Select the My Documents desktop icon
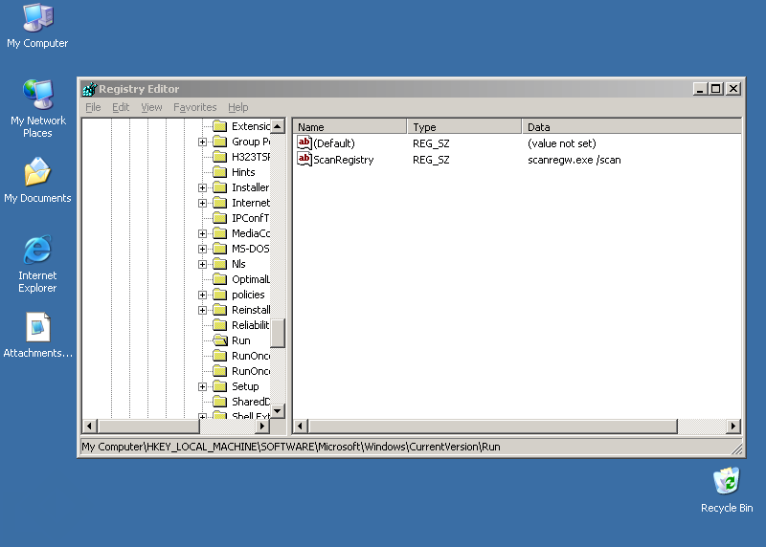The width and height of the screenshot is (766, 547). 37,173
